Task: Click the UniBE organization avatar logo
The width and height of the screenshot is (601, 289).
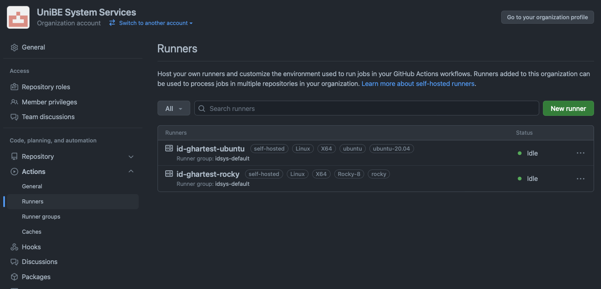Action: [x=18, y=18]
